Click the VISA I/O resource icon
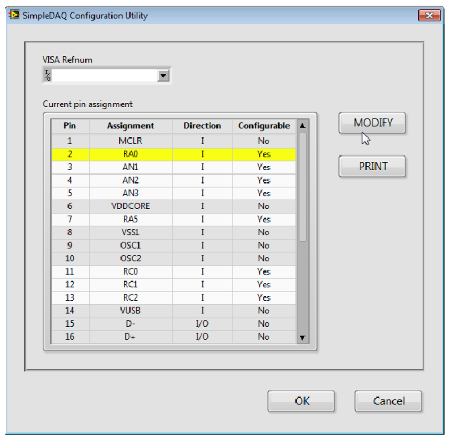 coord(48,76)
